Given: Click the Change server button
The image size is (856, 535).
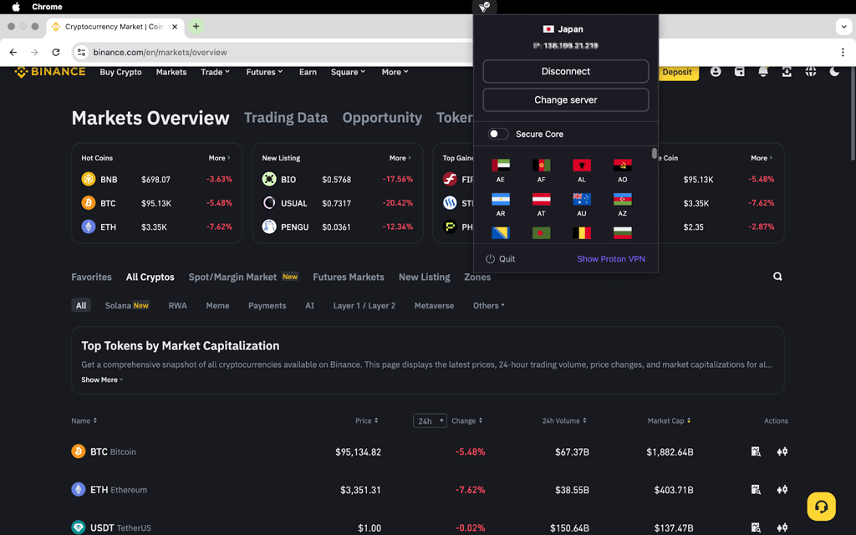Looking at the screenshot, I should (566, 100).
